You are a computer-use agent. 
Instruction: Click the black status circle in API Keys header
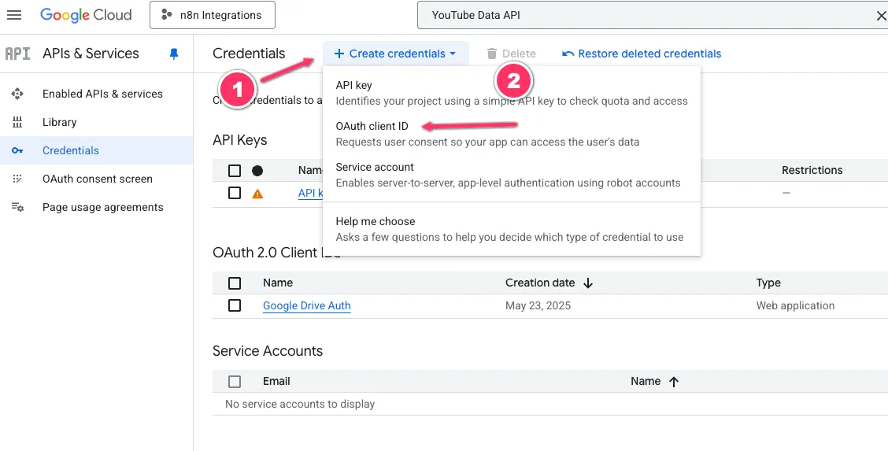coord(257,170)
